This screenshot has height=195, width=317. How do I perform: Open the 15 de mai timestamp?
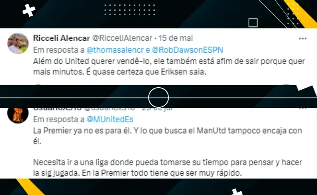176,38
